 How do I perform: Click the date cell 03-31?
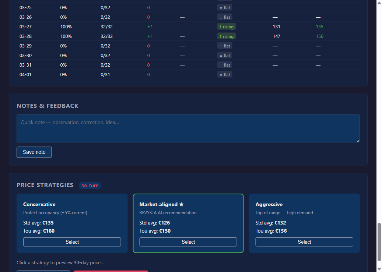pyautogui.click(x=25, y=65)
